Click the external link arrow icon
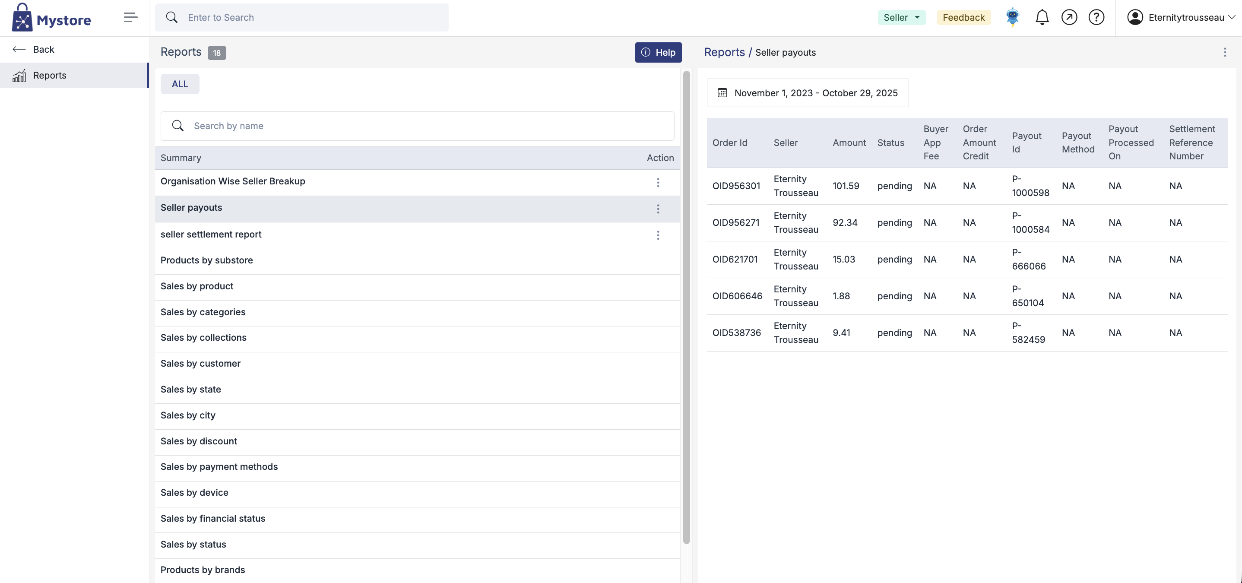This screenshot has width=1242, height=583. coord(1068,18)
